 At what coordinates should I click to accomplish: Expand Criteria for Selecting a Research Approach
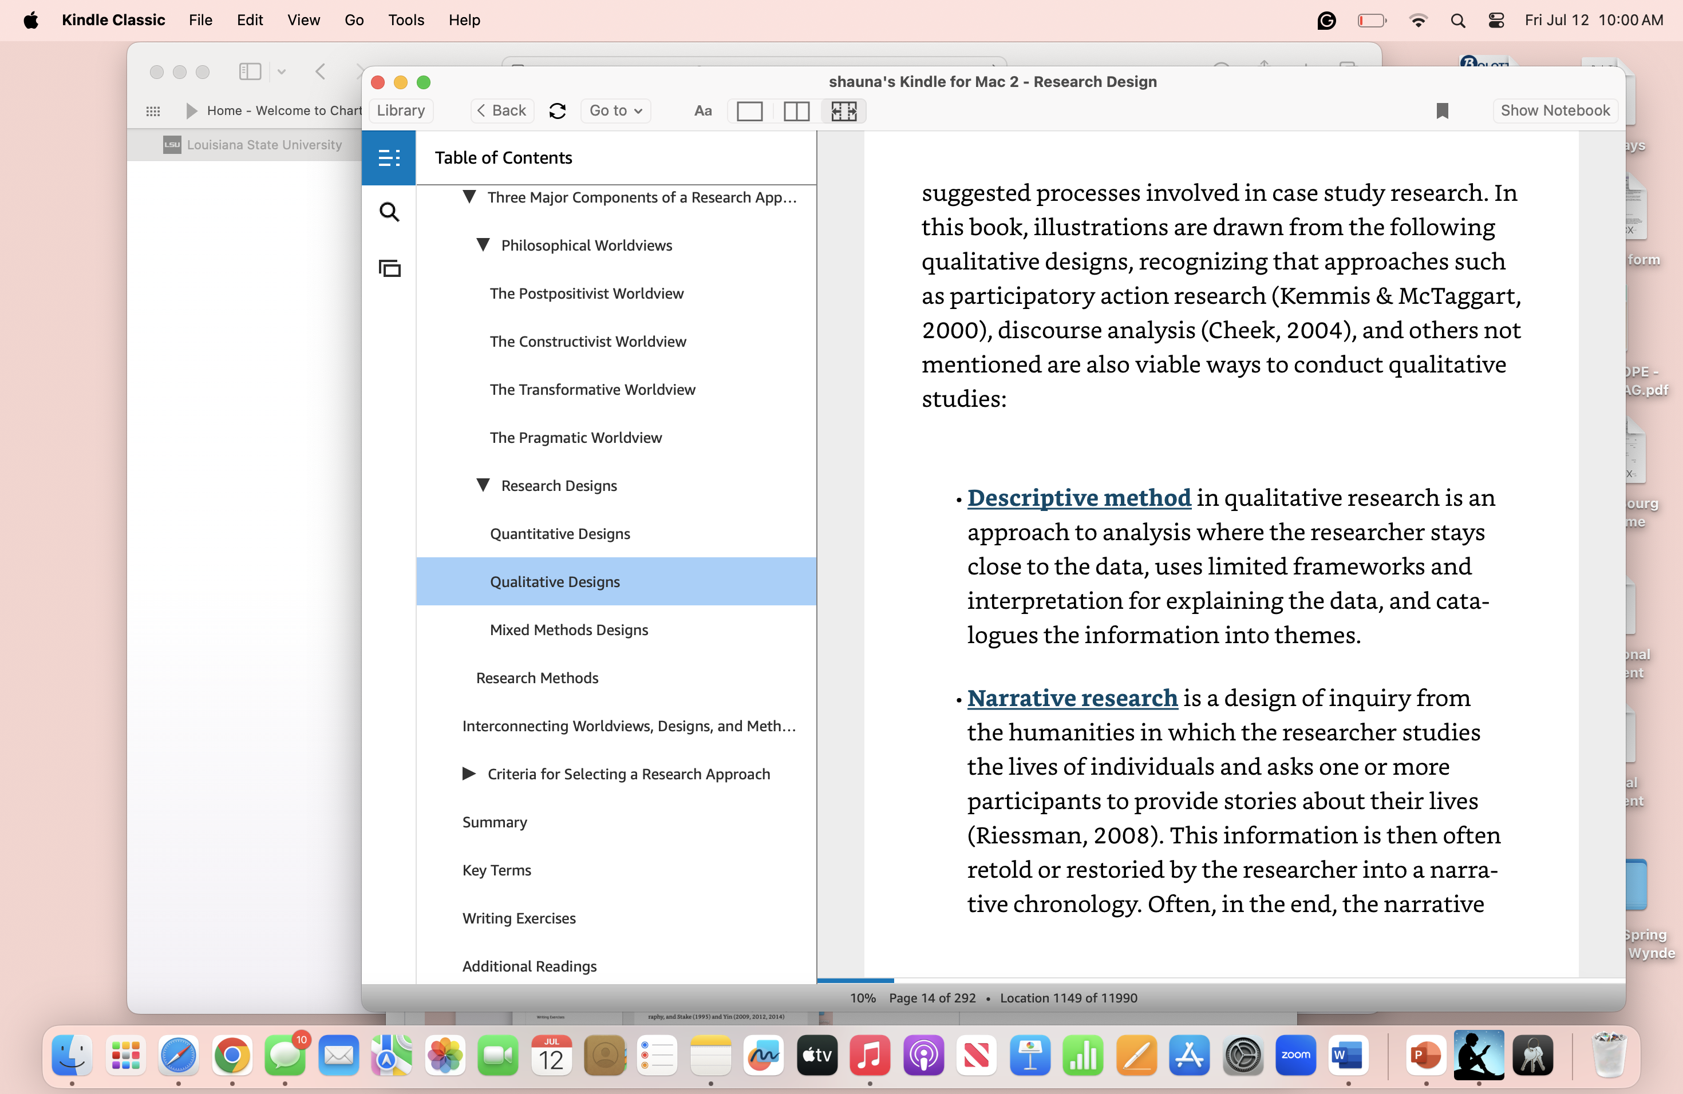pos(469,774)
